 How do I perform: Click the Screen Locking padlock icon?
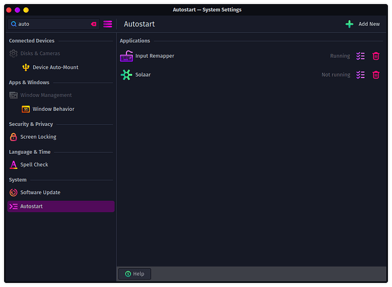pyautogui.click(x=13, y=137)
